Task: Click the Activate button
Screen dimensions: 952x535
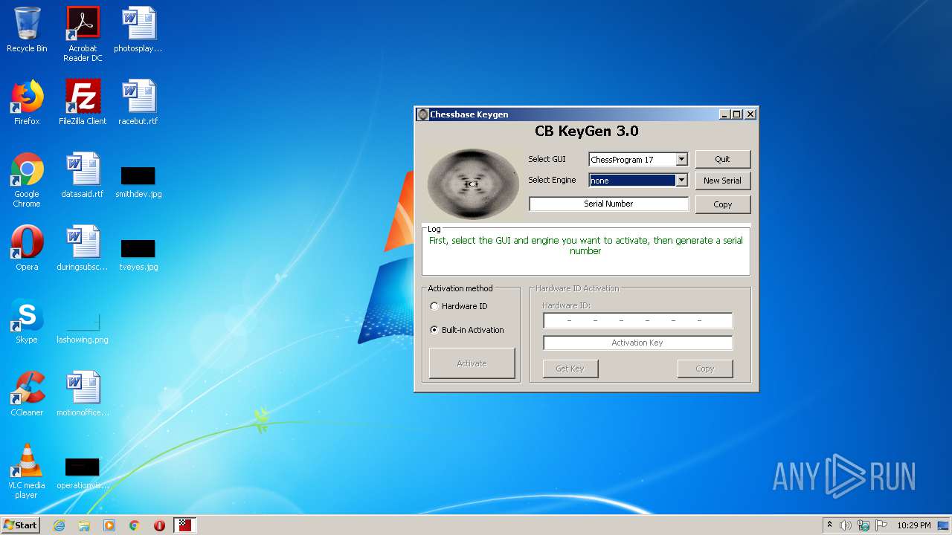Action: [x=472, y=363]
